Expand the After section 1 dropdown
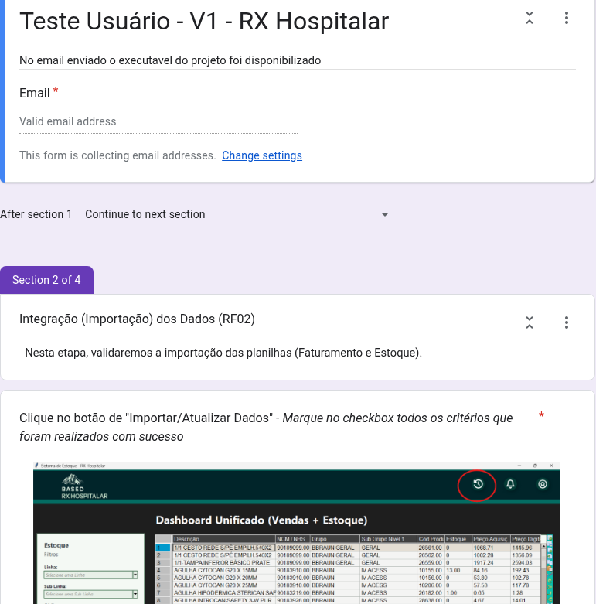The width and height of the screenshot is (596, 604). pyautogui.click(x=385, y=214)
